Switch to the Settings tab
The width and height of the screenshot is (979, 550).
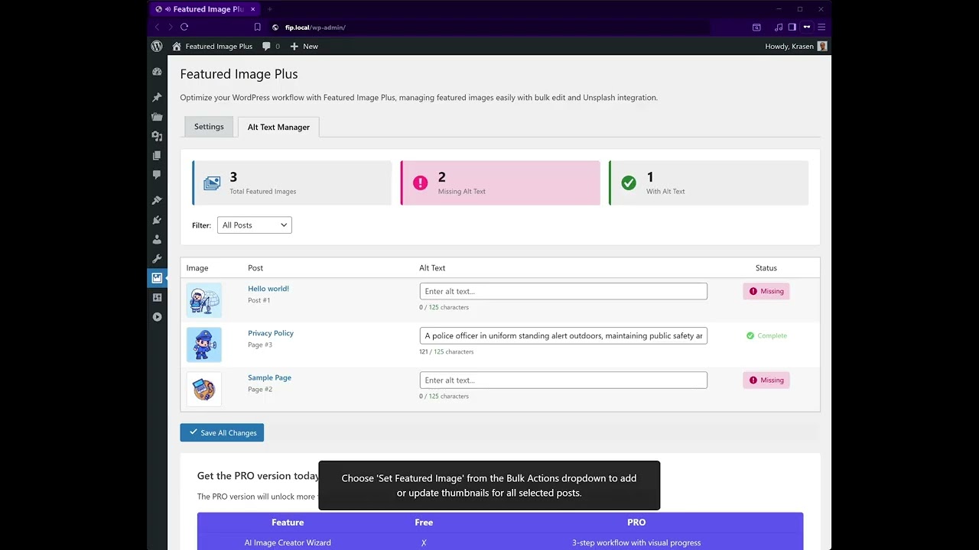tap(209, 127)
